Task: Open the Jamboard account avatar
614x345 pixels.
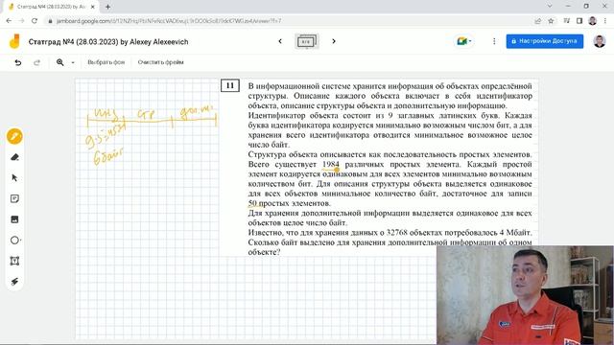Action: [599, 41]
